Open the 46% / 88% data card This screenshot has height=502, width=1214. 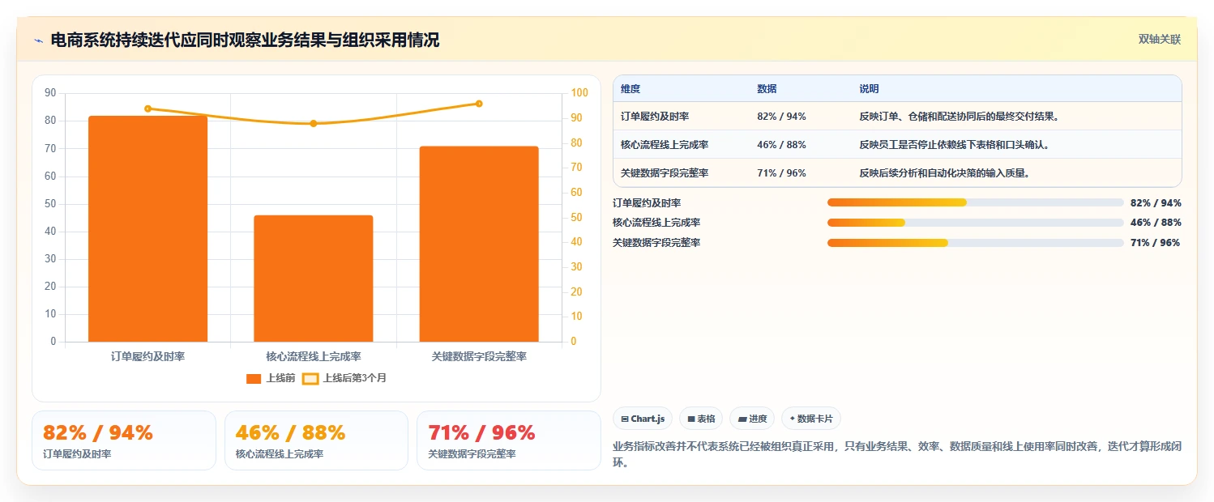(316, 440)
